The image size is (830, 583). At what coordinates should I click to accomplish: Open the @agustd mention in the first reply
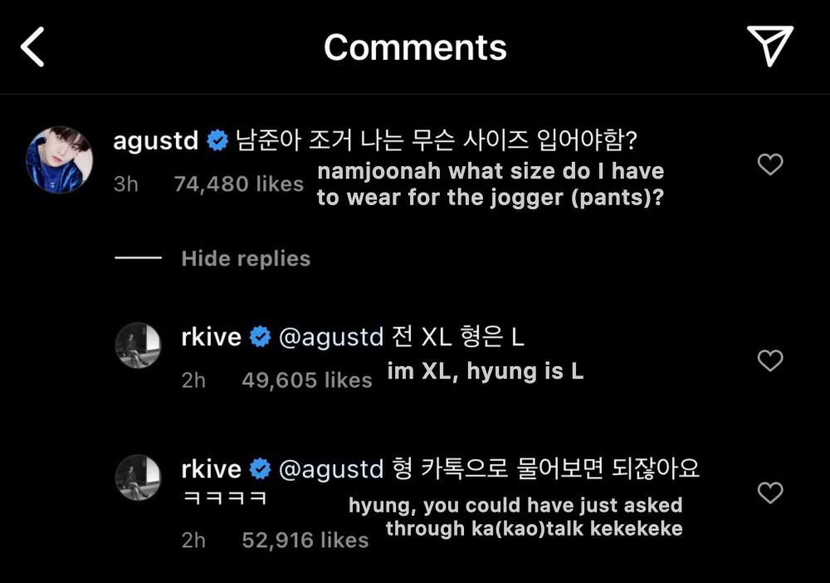pos(332,336)
